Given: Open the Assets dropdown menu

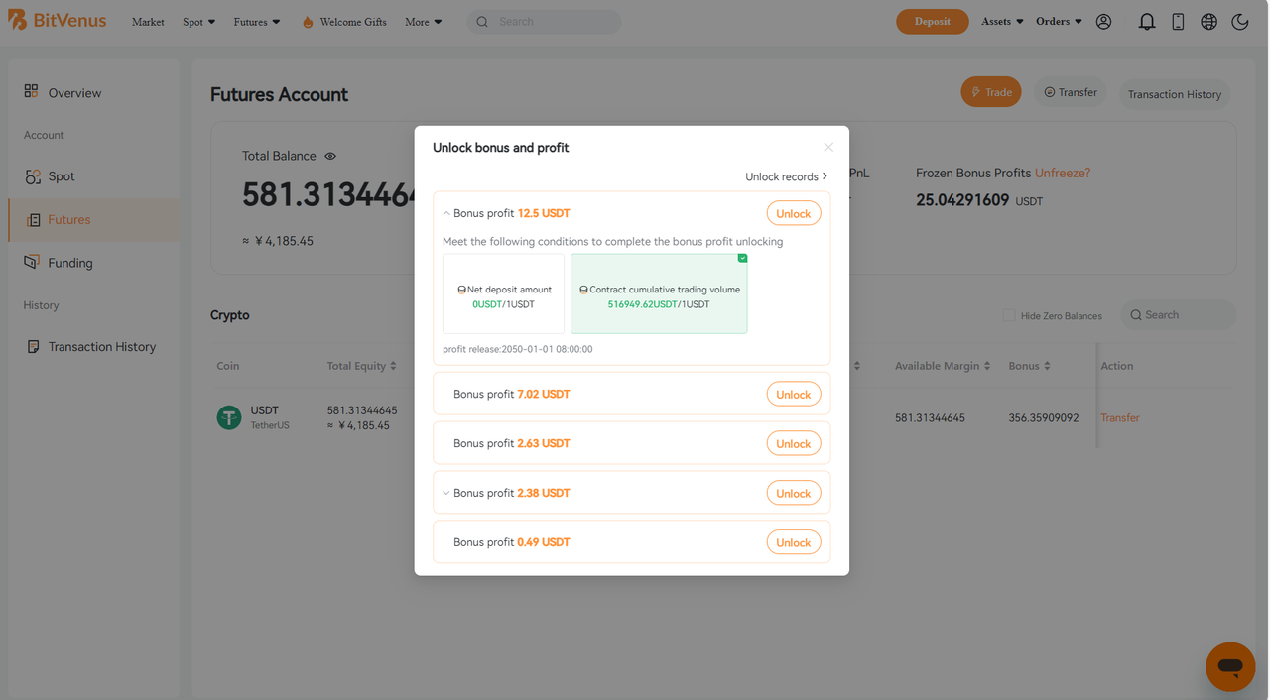Looking at the screenshot, I should 1002,22.
